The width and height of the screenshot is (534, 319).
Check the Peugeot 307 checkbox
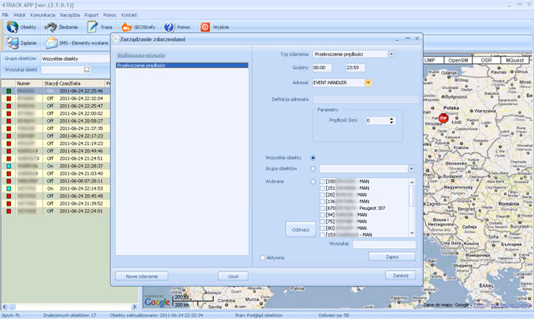point(322,208)
